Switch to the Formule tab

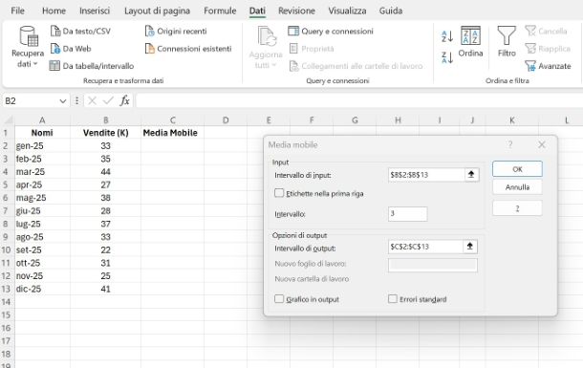pyautogui.click(x=220, y=11)
